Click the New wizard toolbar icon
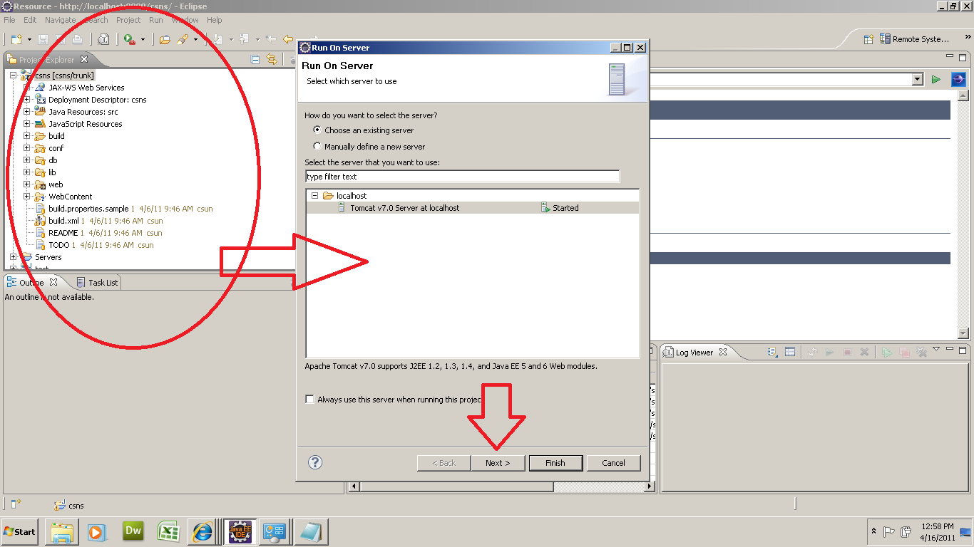This screenshot has width=974, height=547. 16,39
